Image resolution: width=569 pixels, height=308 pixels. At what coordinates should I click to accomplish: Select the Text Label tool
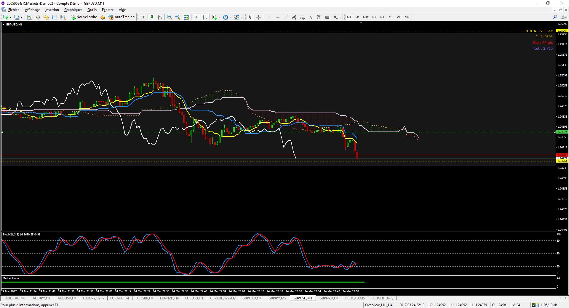tap(319, 17)
